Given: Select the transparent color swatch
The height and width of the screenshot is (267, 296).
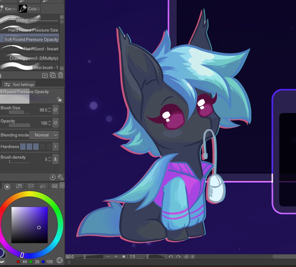Looking at the screenshot, I should [2, 262].
